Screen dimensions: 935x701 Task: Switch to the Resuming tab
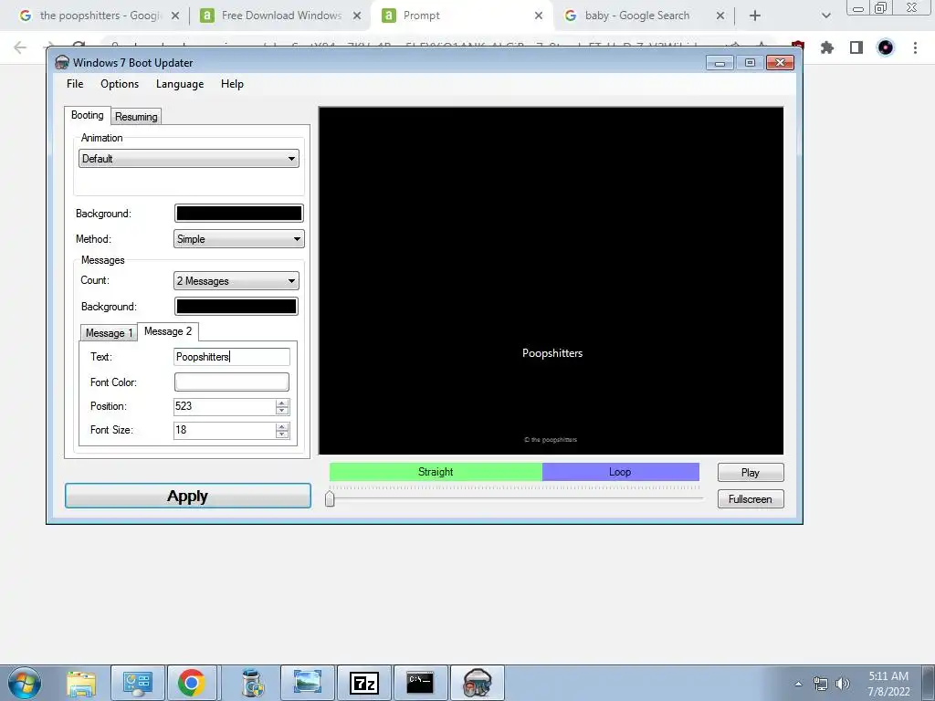pyautogui.click(x=136, y=117)
